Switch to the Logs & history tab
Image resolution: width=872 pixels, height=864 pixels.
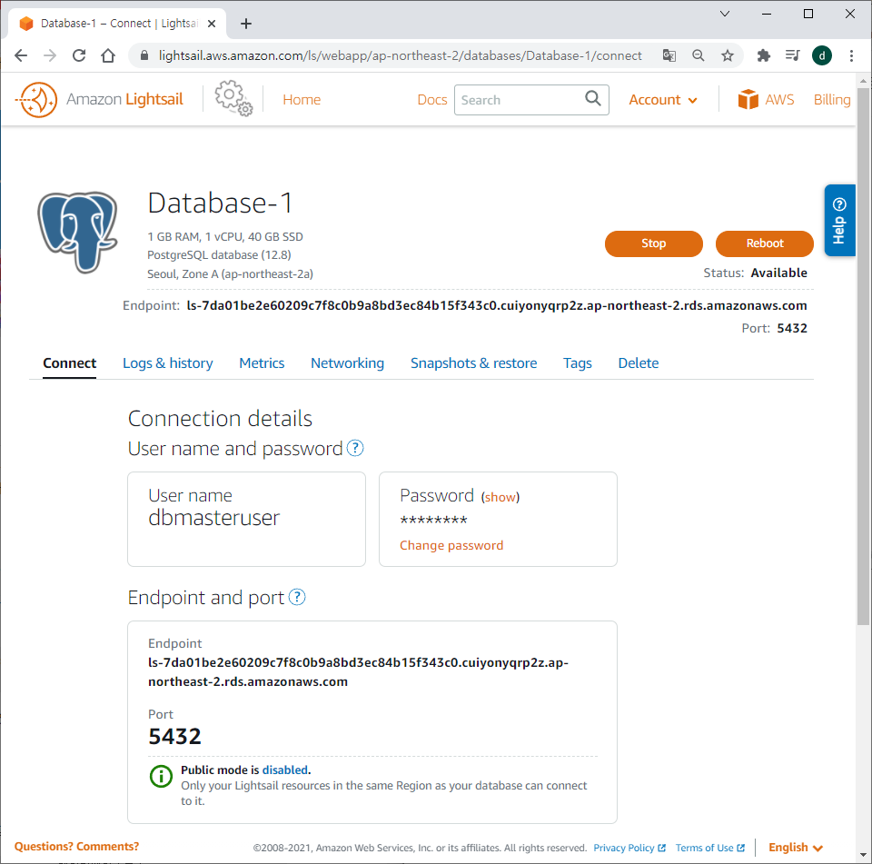pyautogui.click(x=167, y=362)
